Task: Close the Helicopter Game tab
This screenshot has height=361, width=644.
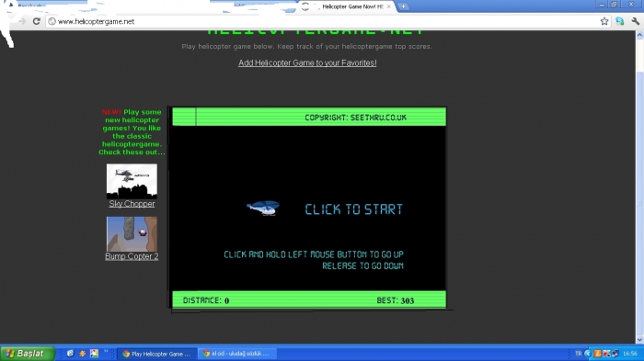Action: click(x=388, y=6)
